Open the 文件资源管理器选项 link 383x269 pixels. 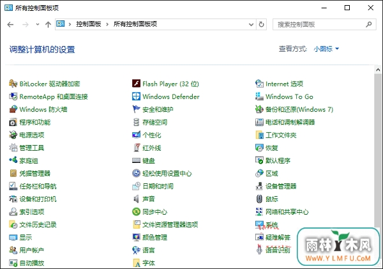click(170, 225)
